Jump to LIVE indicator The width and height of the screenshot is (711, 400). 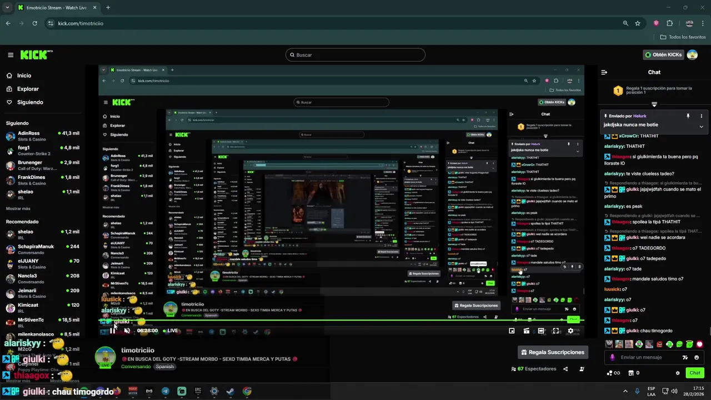click(x=171, y=331)
